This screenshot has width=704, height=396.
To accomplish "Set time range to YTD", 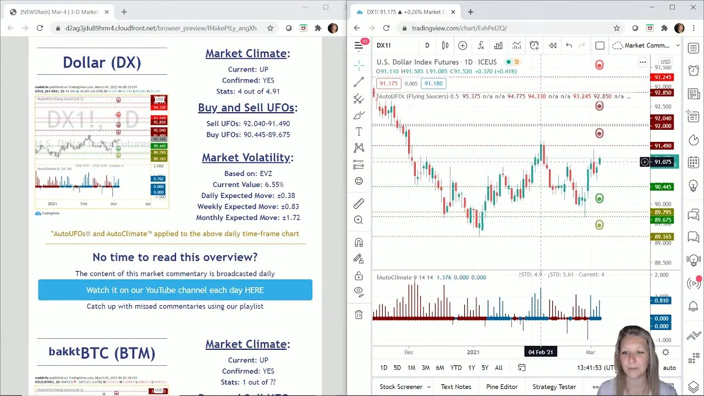I will 456,367.
